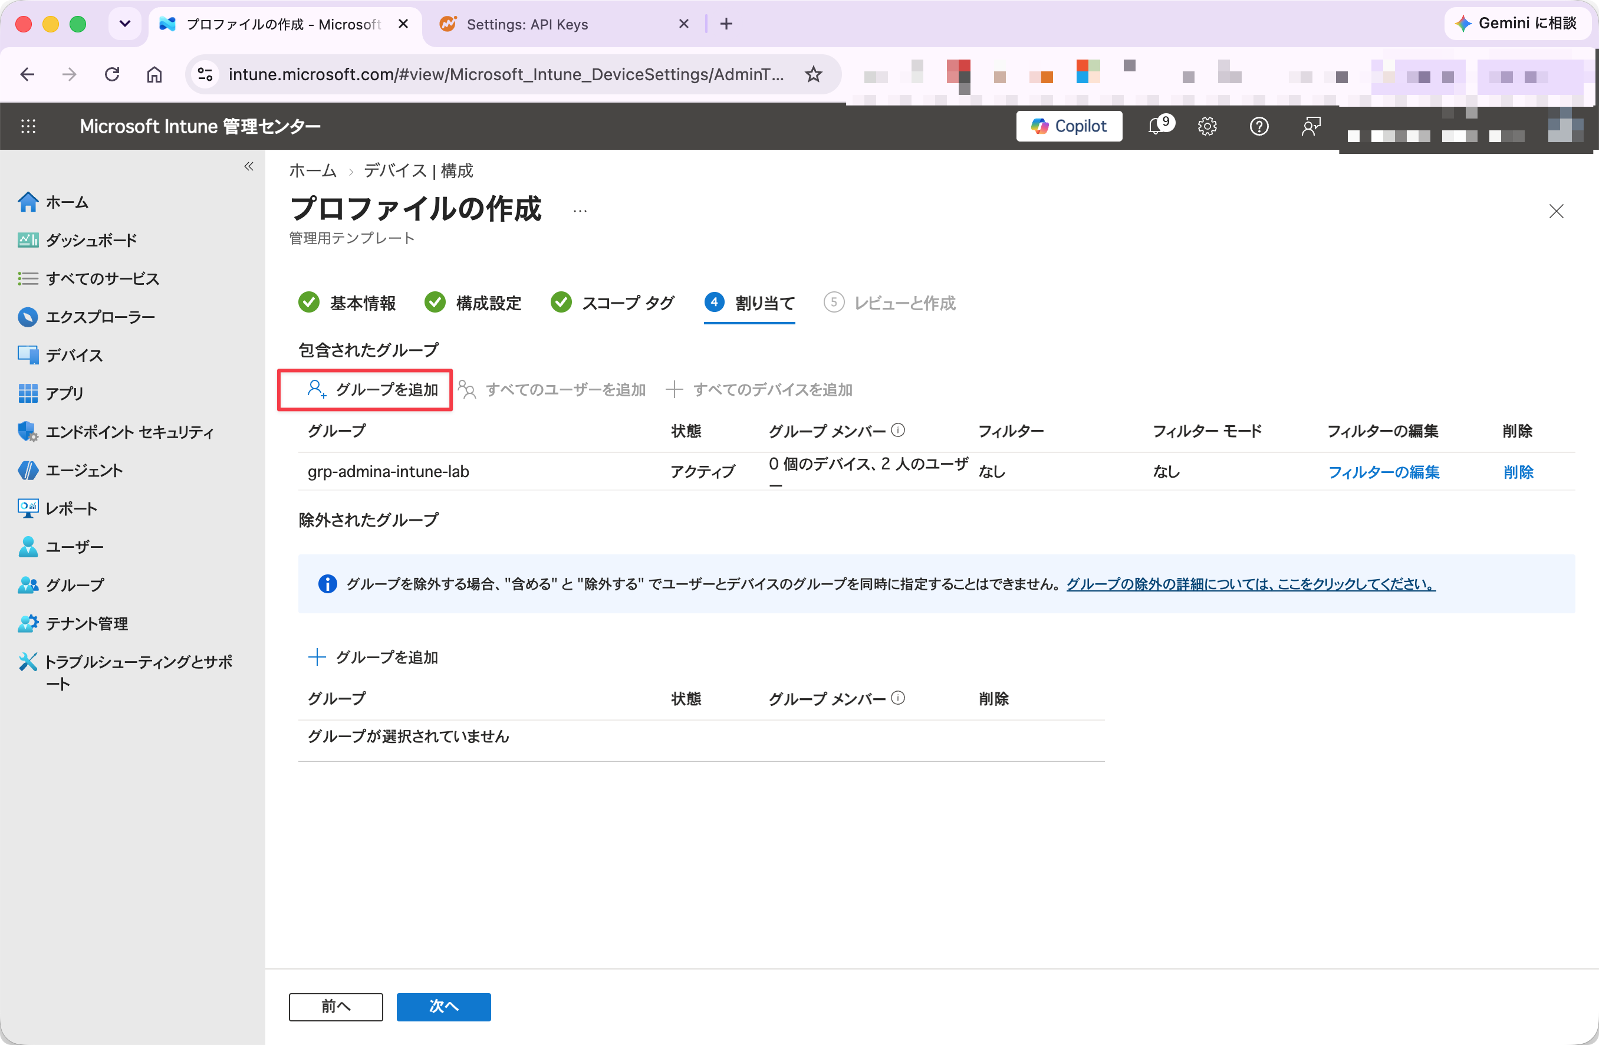This screenshot has height=1045, width=1599.
Task: Click the フィルターの編集 link for grp-admina-intune-lab
Action: 1383,472
